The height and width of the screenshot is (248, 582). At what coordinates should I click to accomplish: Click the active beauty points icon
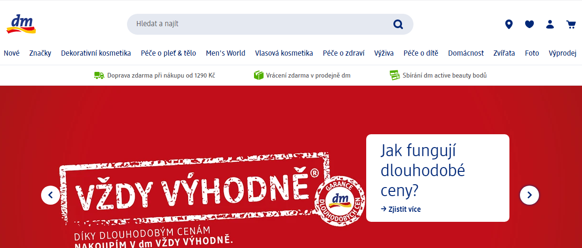click(394, 75)
